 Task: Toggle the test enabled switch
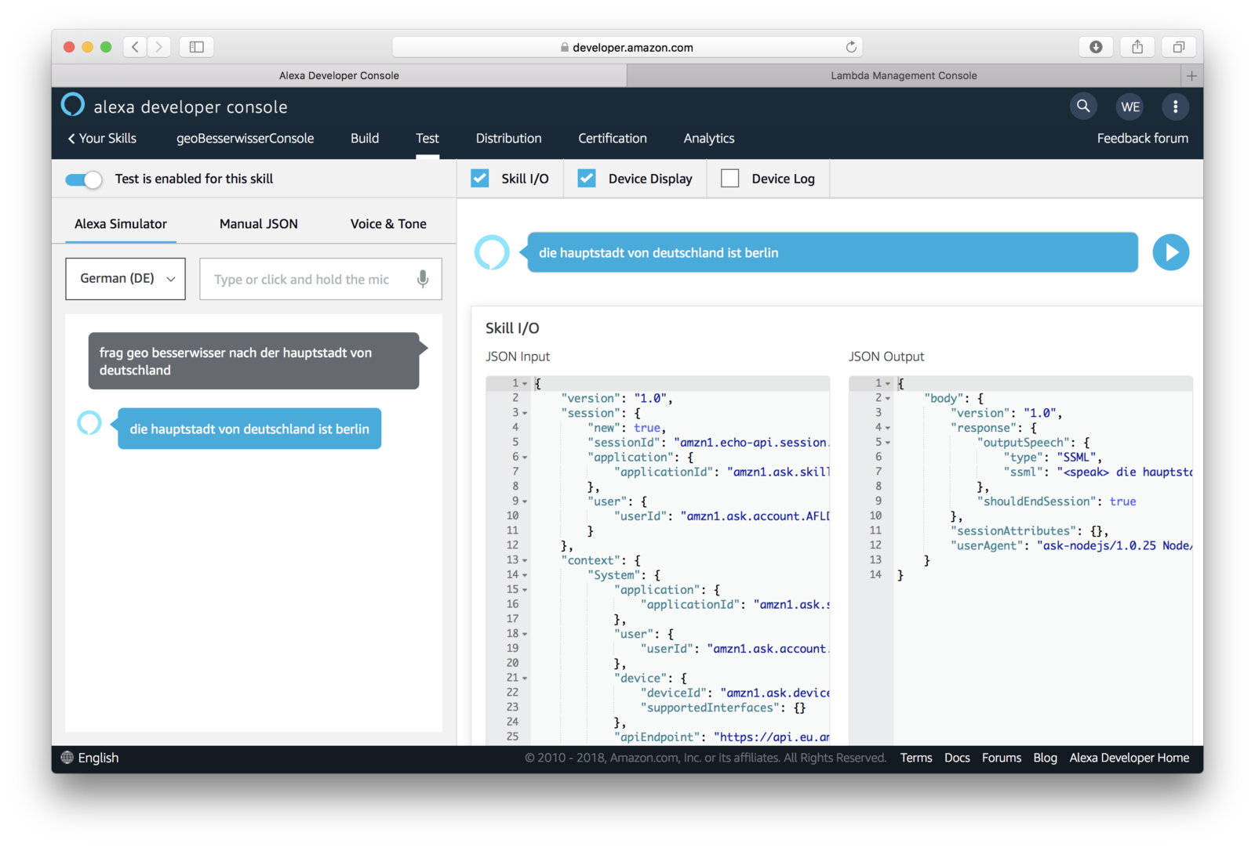pyautogui.click(x=84, y=179)
